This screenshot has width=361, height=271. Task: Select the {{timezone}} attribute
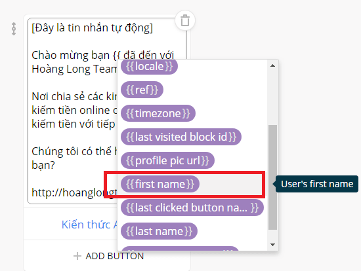158,113
